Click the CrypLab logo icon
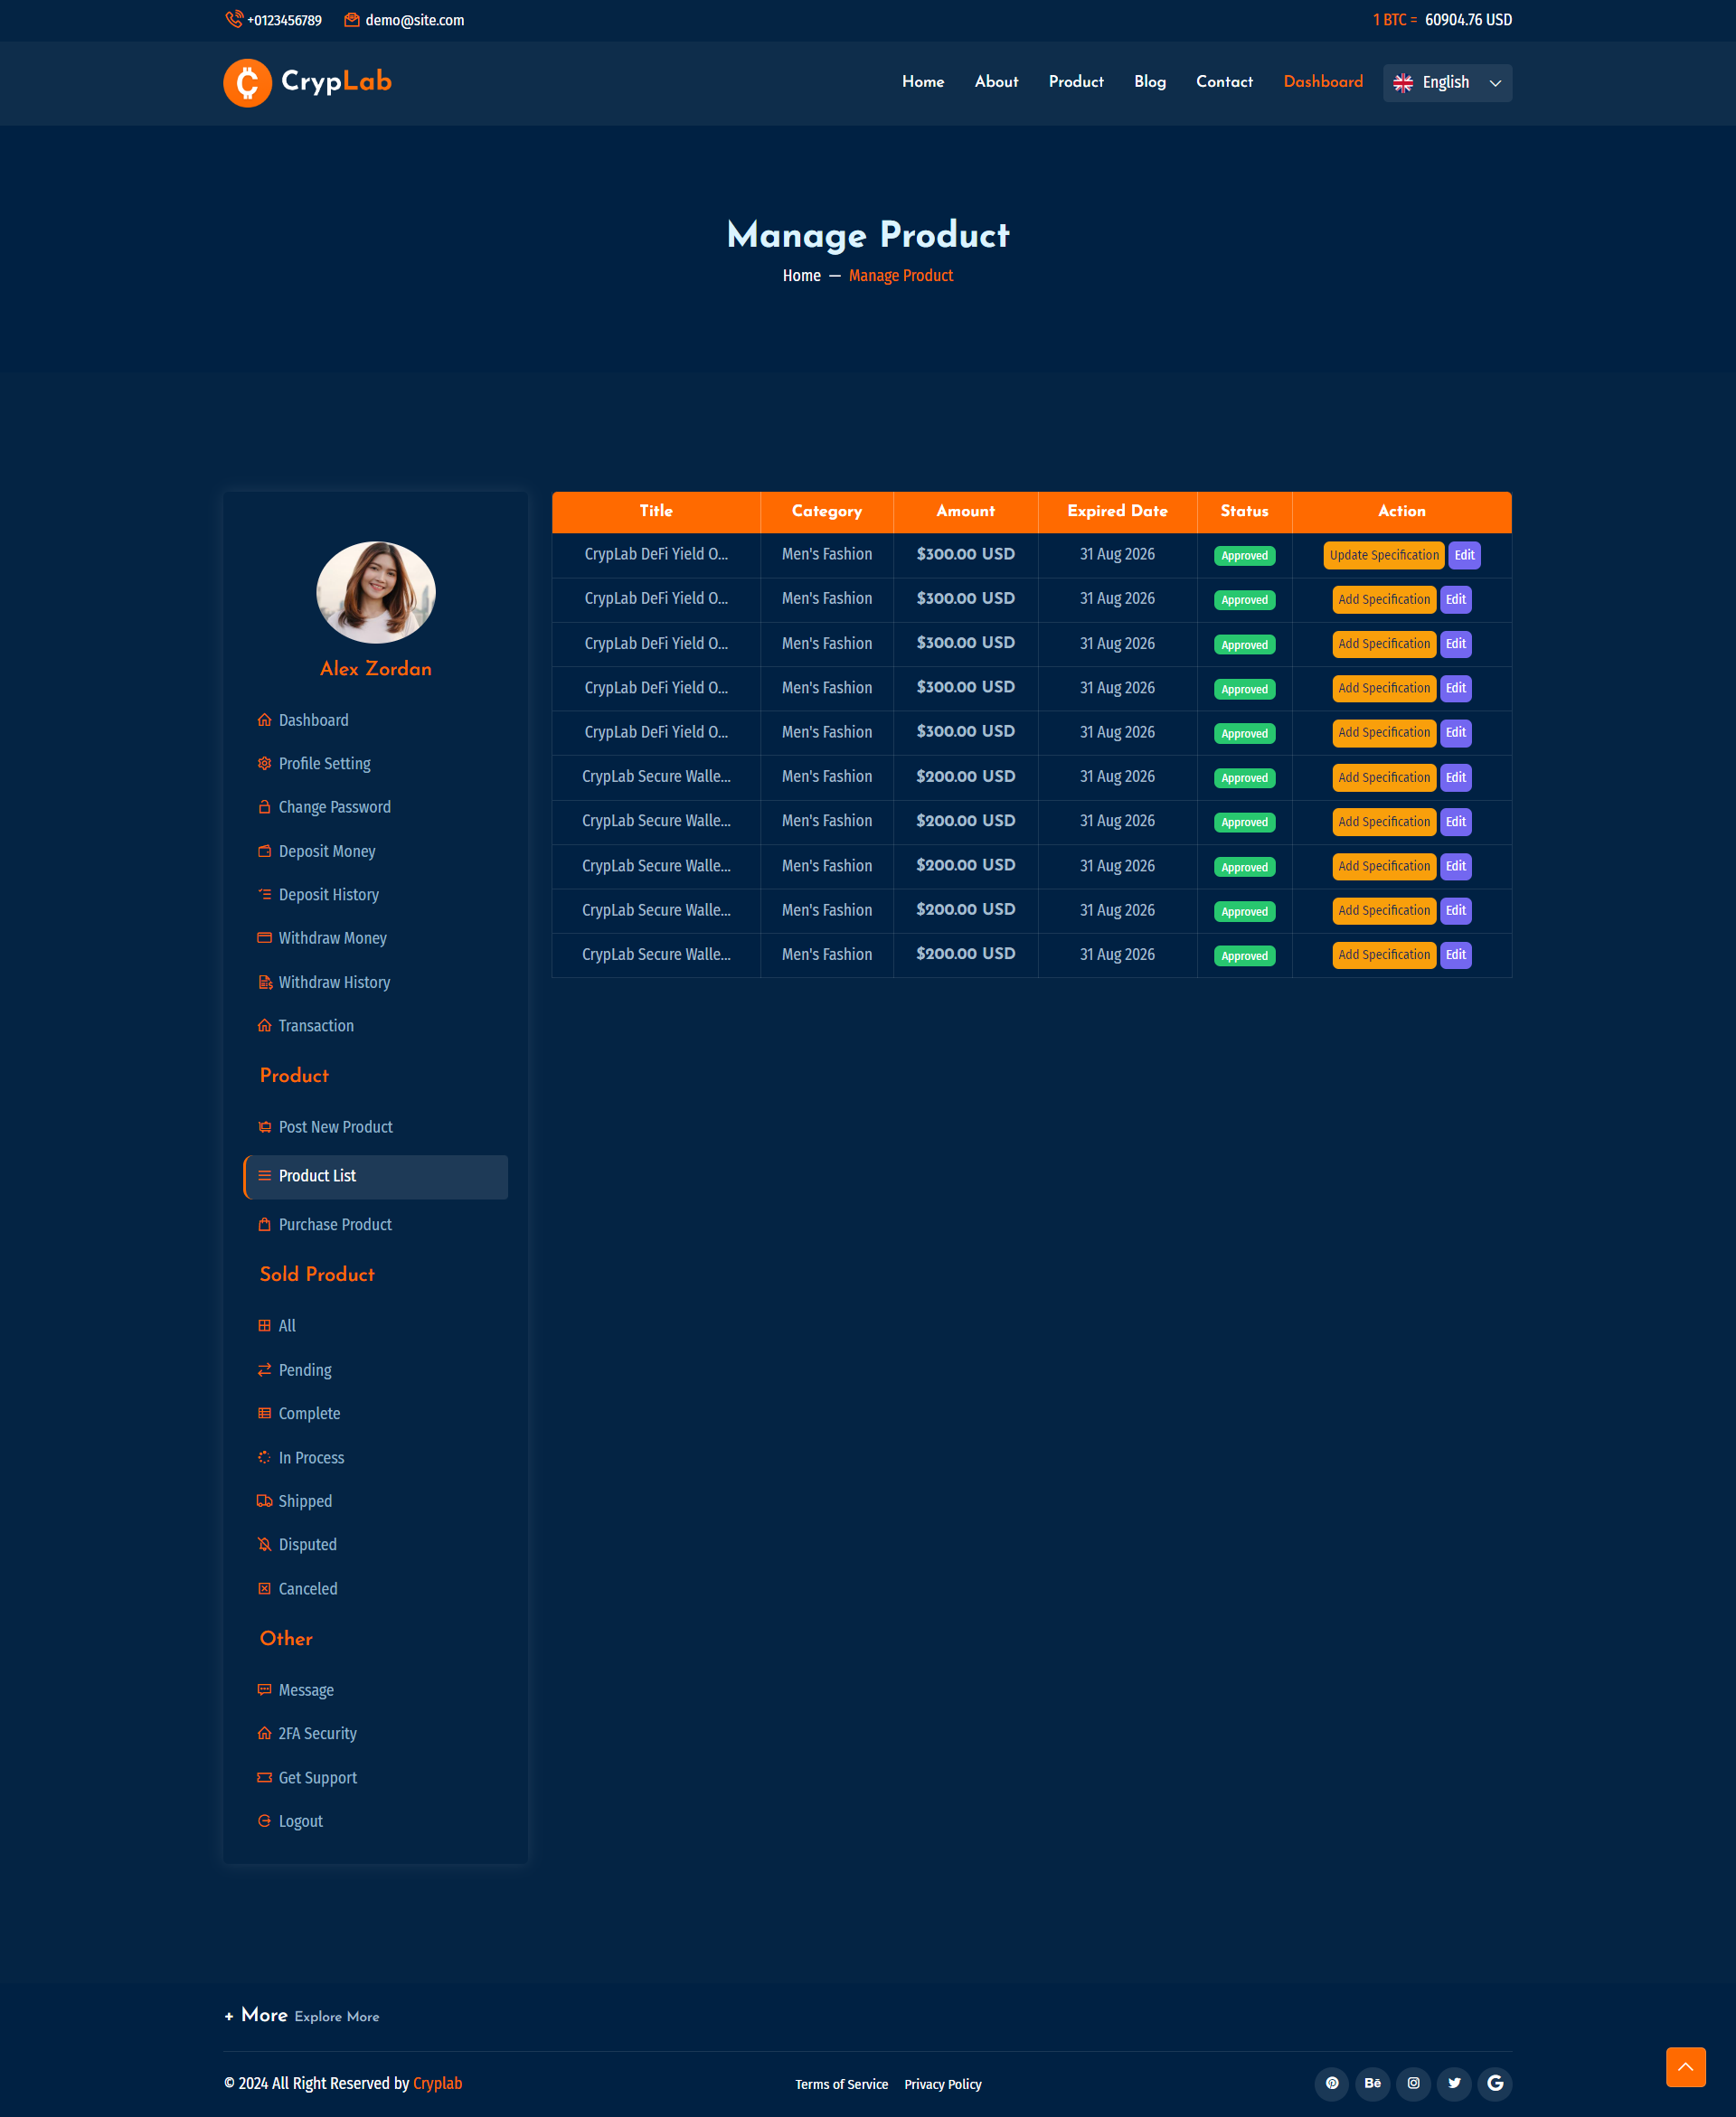Image resolution: width=1736 pixels, height=2117 pixels. coord(247,83)
